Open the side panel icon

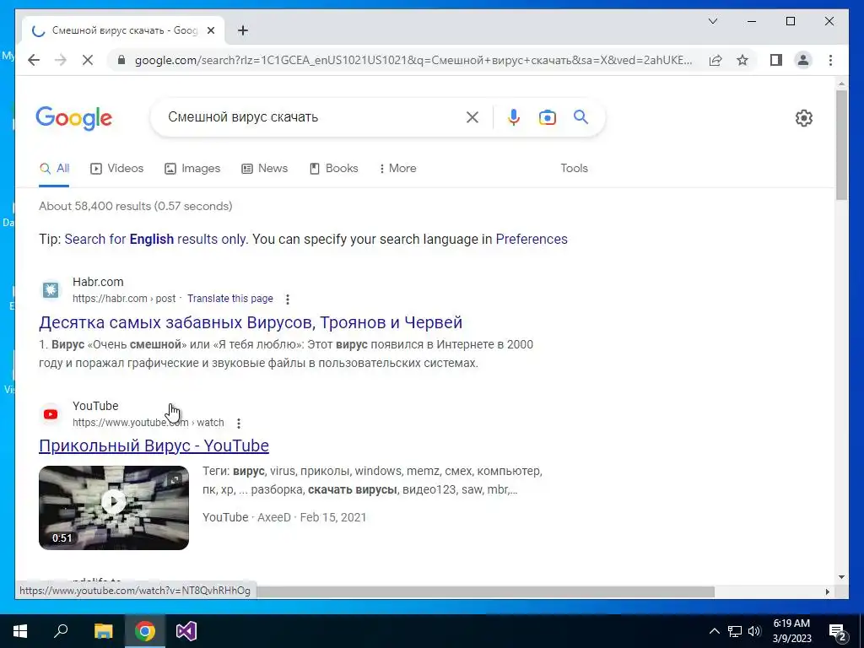(x=776, y=60)
